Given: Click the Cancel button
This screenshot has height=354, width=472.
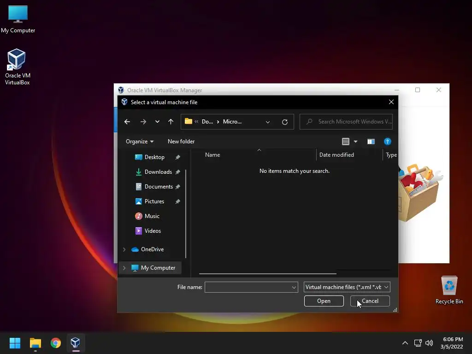Looking at the screenshot, I should point(370,301).
